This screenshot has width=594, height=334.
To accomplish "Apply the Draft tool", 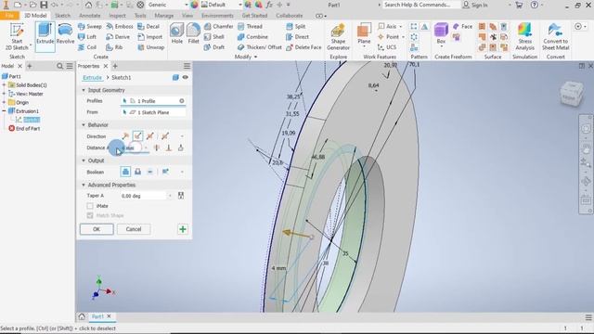I will tap(214, 47).
